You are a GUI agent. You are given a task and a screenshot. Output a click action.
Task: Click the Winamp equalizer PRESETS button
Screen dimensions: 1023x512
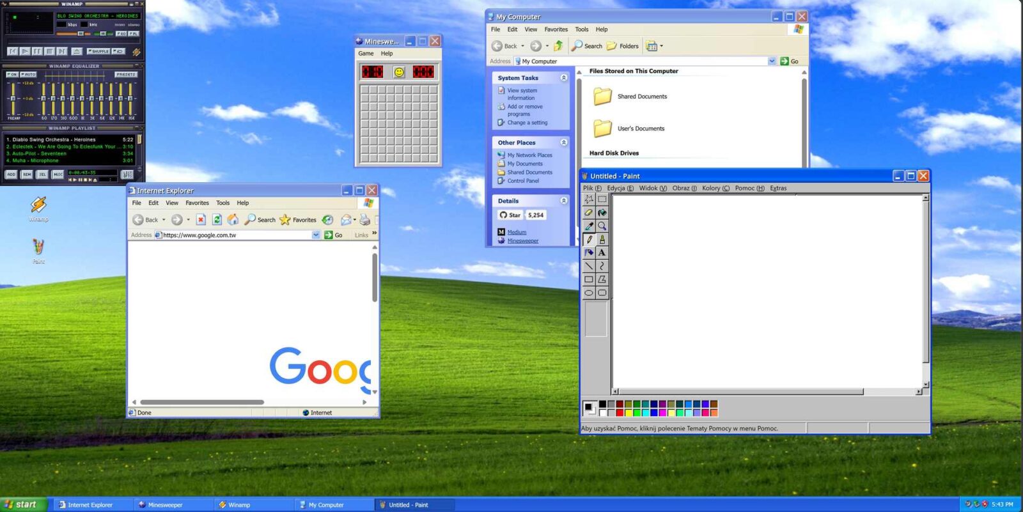[x=126, y=75]
